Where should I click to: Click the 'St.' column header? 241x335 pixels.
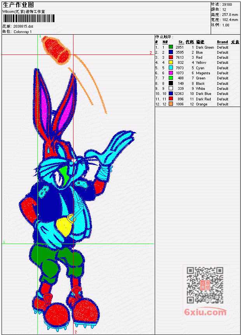(181, 42)
